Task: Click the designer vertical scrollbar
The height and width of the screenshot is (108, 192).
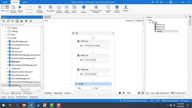Action: 143,55
